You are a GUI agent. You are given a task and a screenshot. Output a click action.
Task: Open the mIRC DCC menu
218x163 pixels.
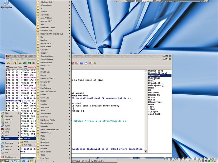click(23, 59)
